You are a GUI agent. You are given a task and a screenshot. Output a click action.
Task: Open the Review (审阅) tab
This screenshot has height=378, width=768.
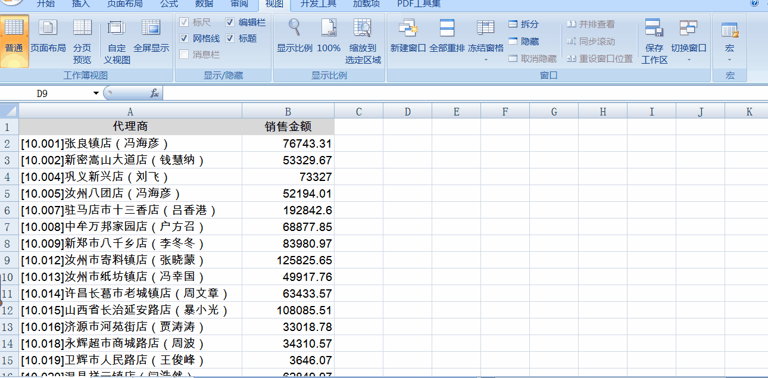coord(239,4)
